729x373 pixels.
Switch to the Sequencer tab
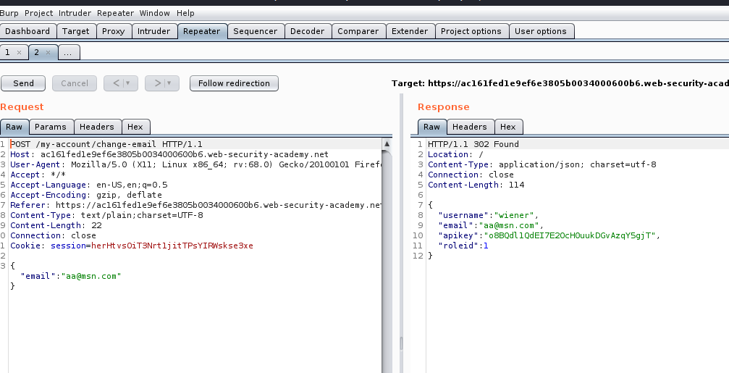pyautogui.click(x=256, y=31)
